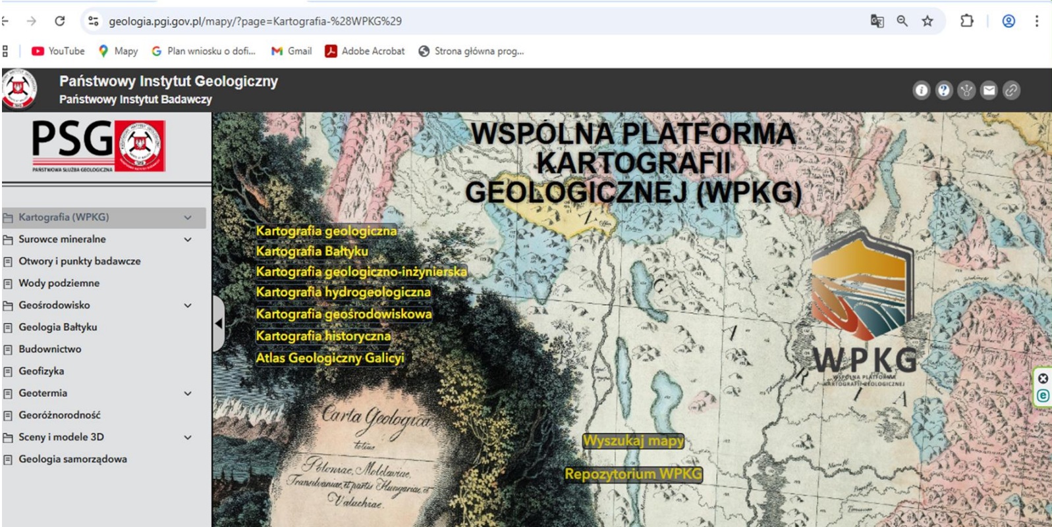Screen dimensions: 1052x527
Task: Click the zoom magnifier icon in address bar
Action: pos(902,21)
